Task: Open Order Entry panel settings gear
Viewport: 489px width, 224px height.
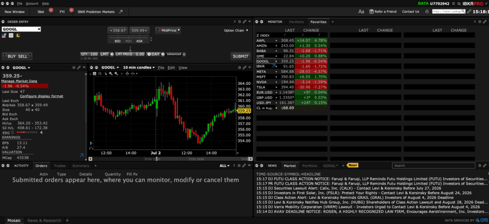Action: (240, 22)
